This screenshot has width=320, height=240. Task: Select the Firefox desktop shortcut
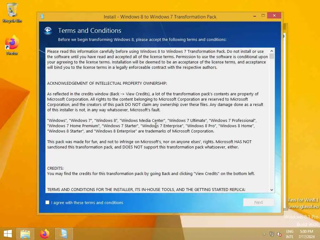(12, 45)
